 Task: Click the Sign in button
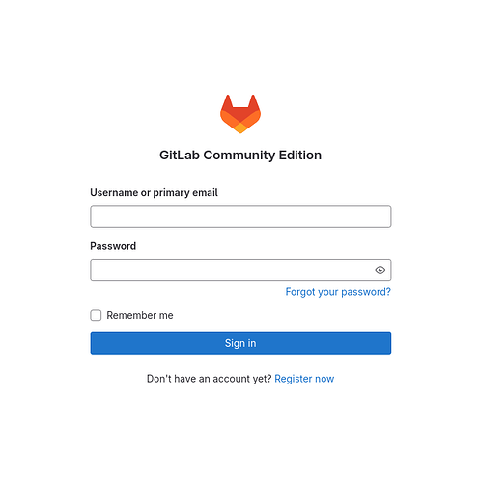tap(240, 343)
